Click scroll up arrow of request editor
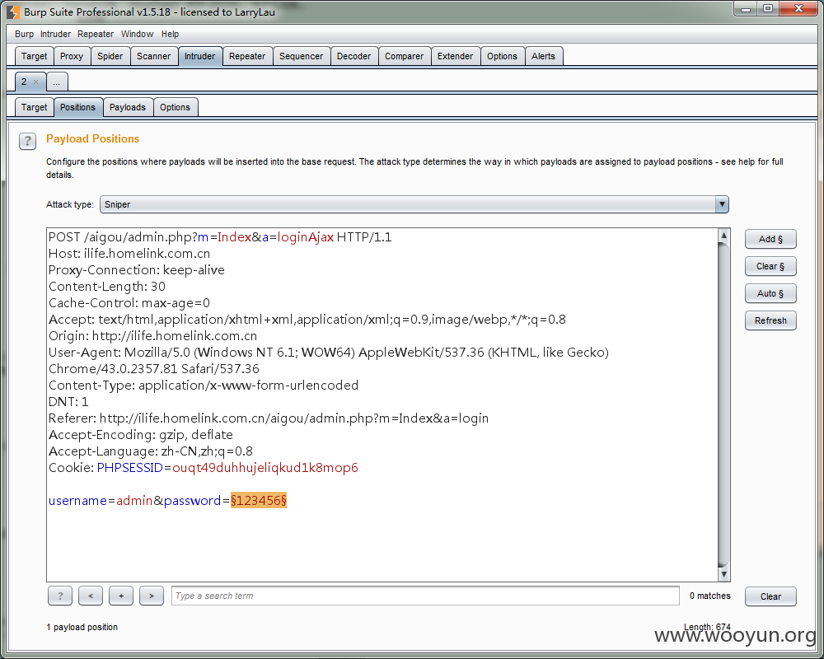Screen dimensions: 824x659 coord(723,236)
